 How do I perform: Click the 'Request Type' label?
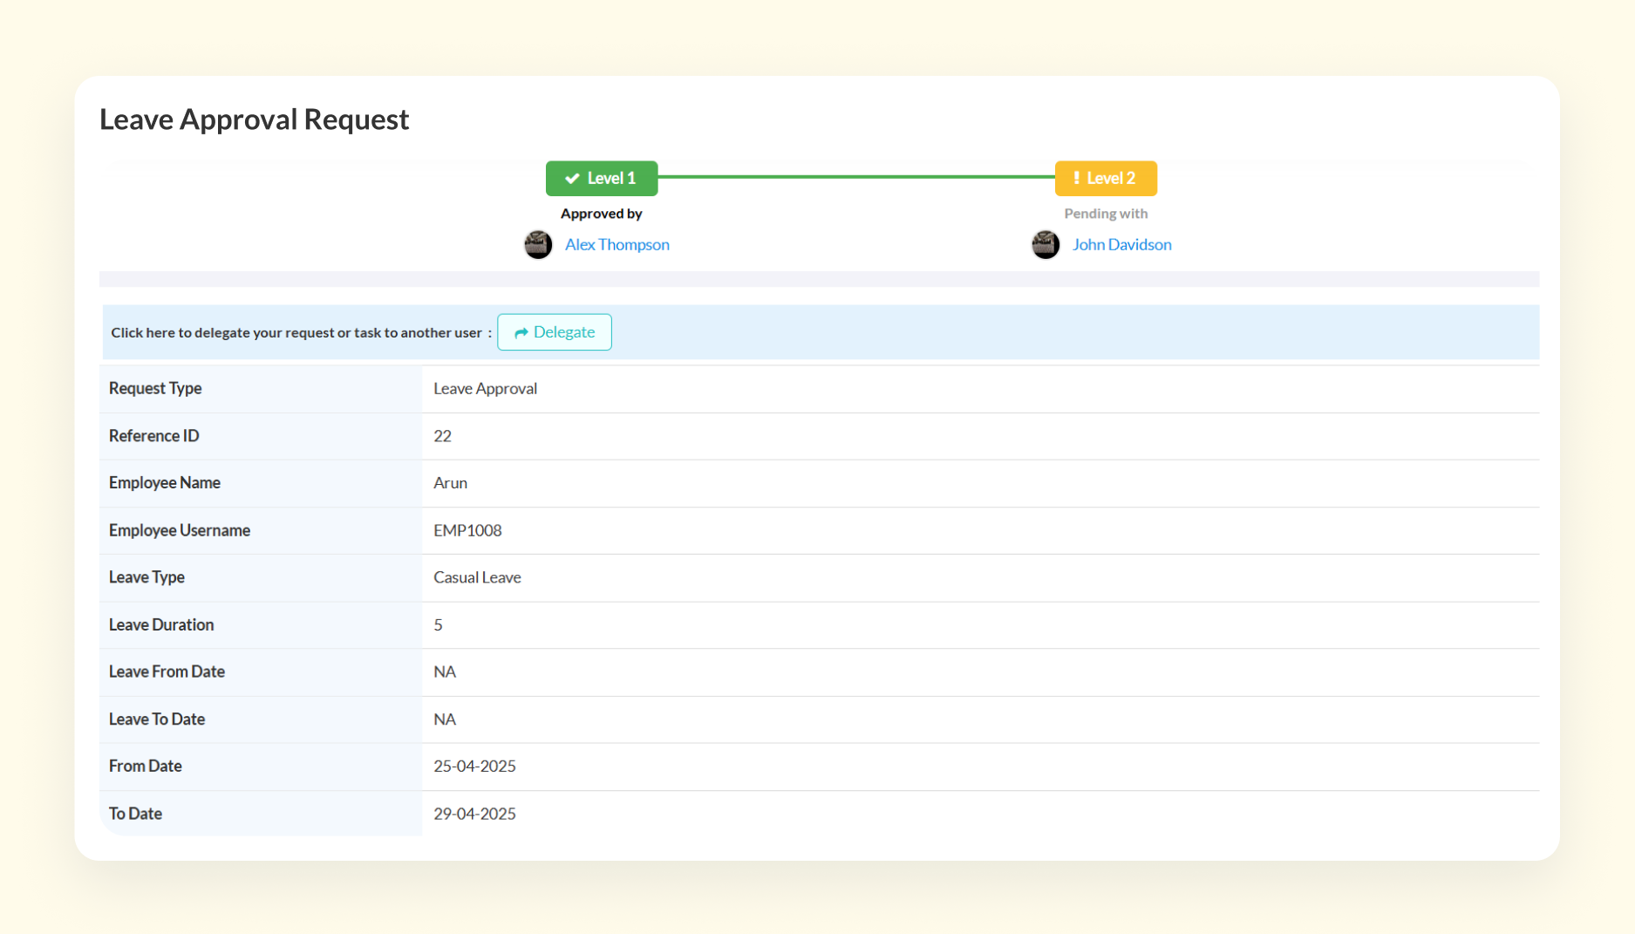tap(155, 389)
